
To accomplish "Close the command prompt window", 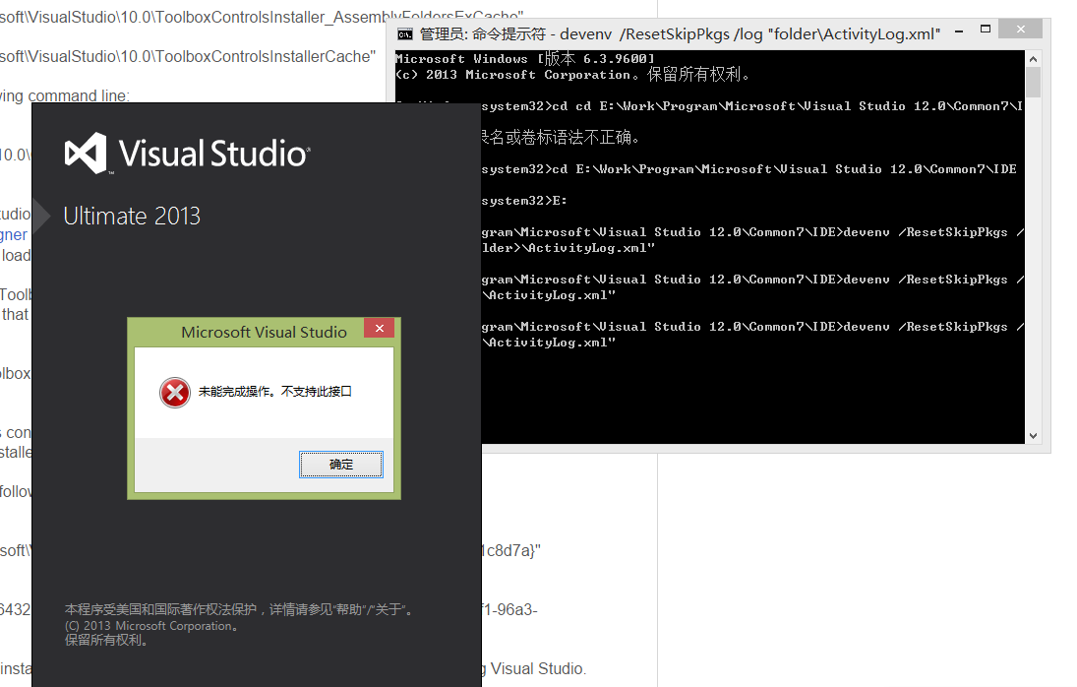I will pos(1021,29).
